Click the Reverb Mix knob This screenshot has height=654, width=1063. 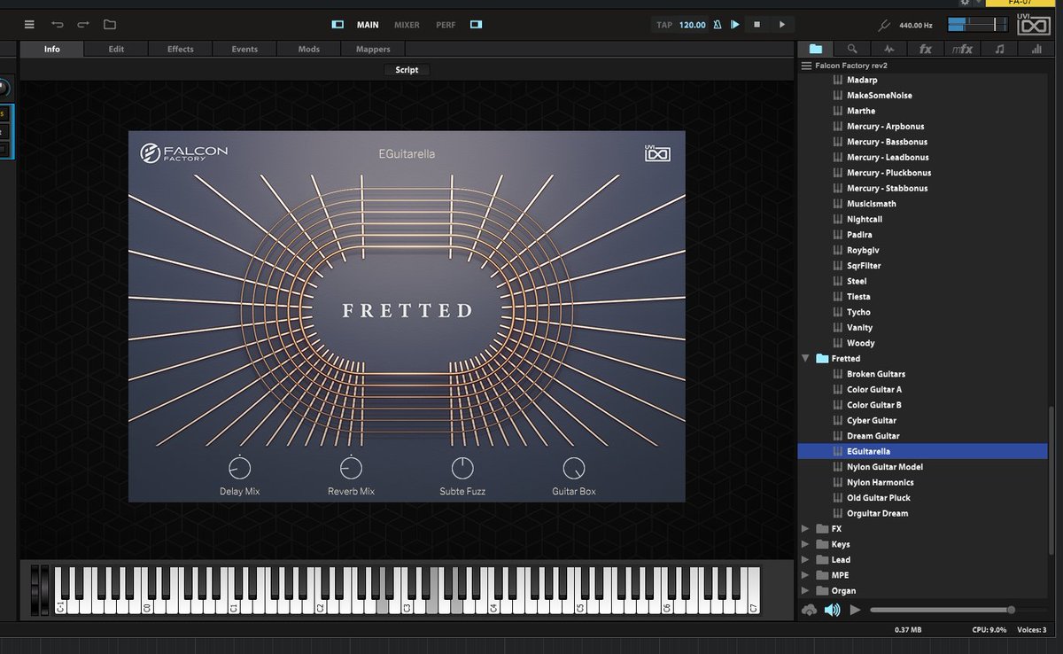352,468
